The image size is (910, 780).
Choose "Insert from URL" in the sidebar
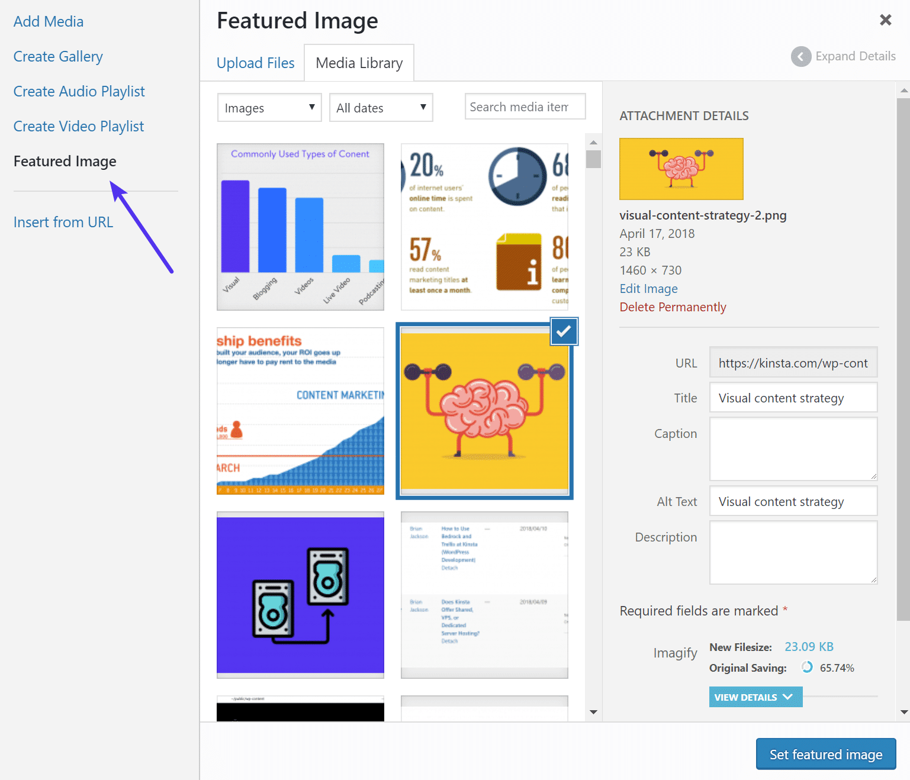(x=63, y=222)
